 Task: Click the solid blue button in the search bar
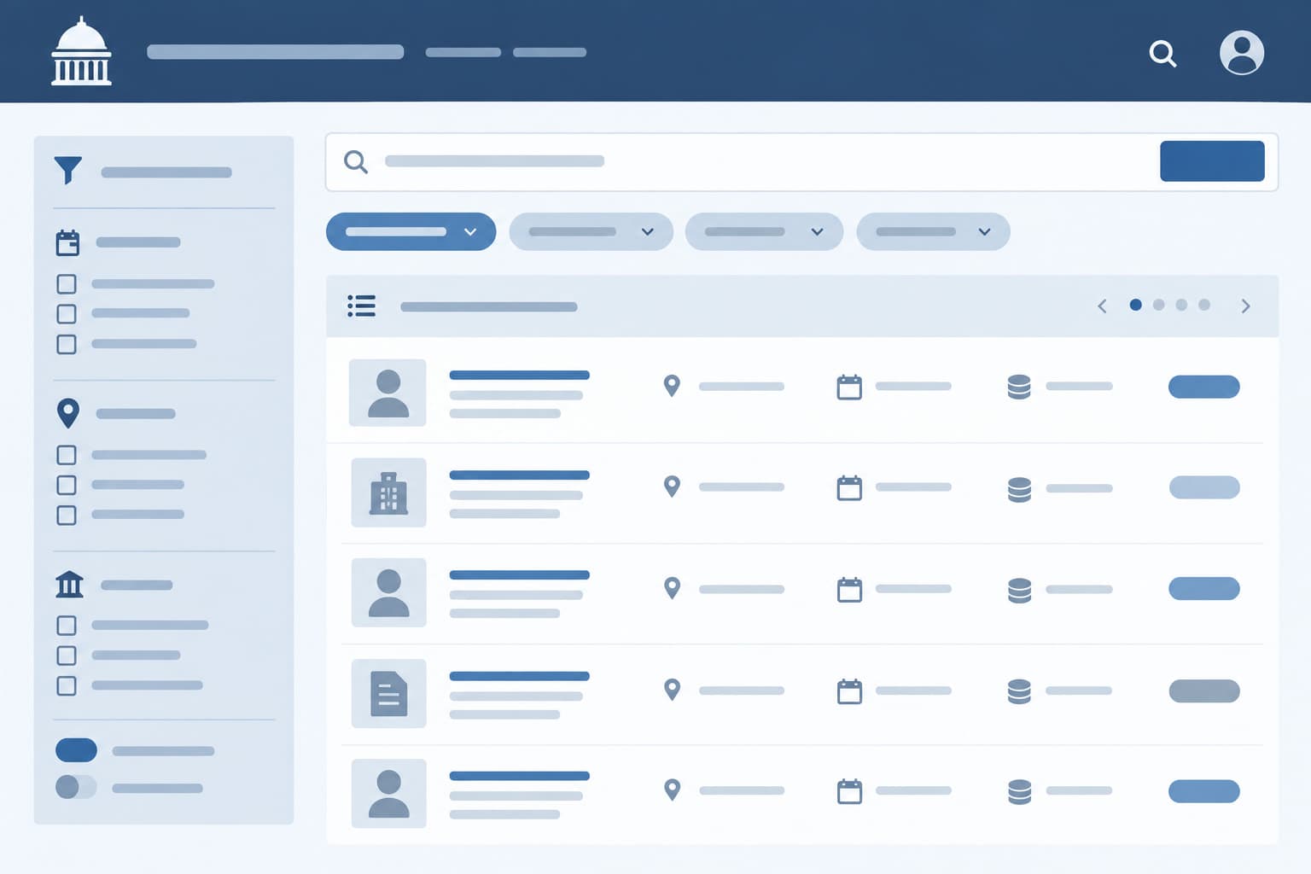point(1212,161)
